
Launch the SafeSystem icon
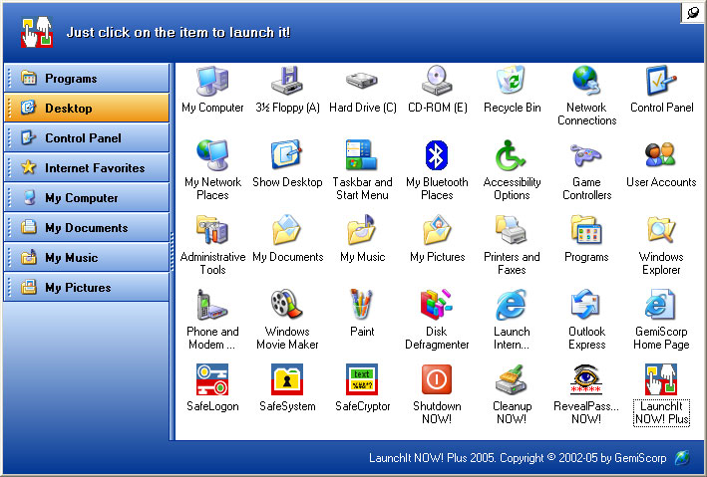(x=287, y=379)
